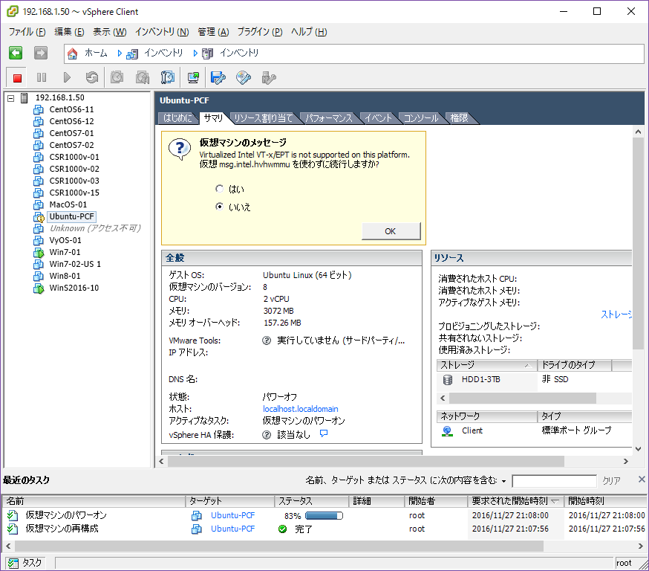Image resolution: width=649 pixels, height=571 pixels.
Task: Sort by ストレージ column header
Action: tap(487, 365)
